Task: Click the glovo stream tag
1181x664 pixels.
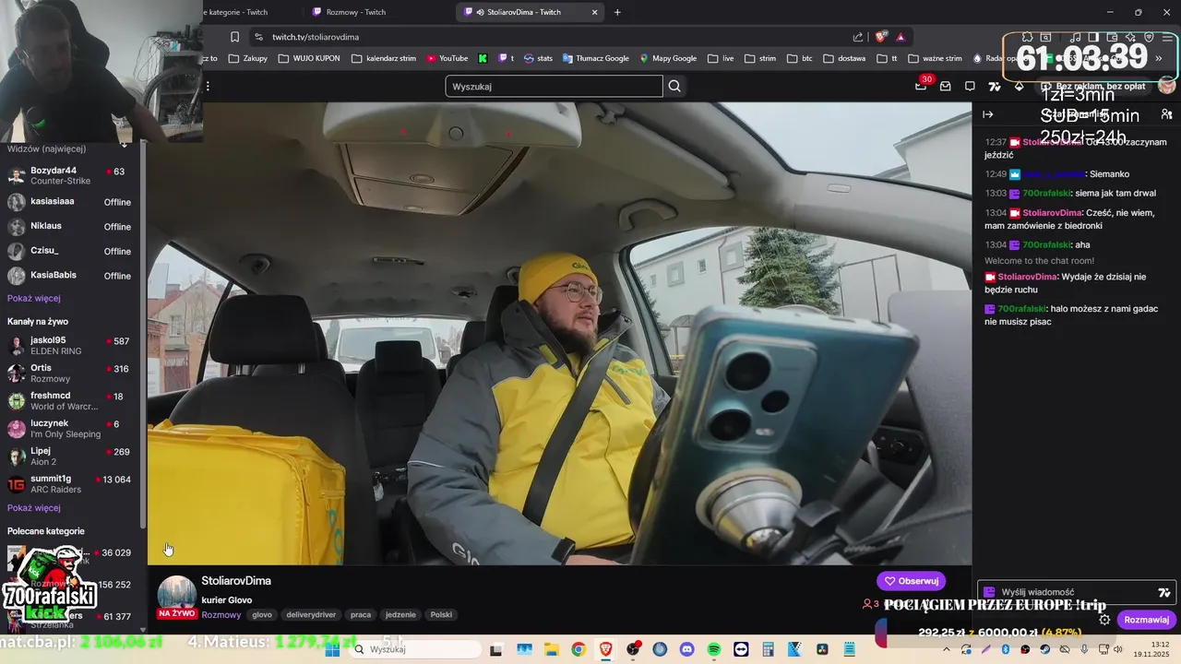Action: [262, 614]
